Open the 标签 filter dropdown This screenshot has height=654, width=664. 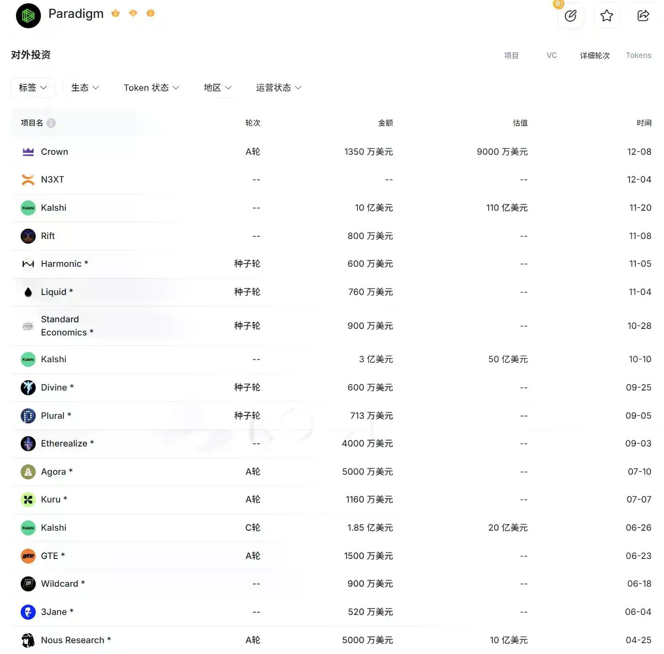click(x=33, y=88)
